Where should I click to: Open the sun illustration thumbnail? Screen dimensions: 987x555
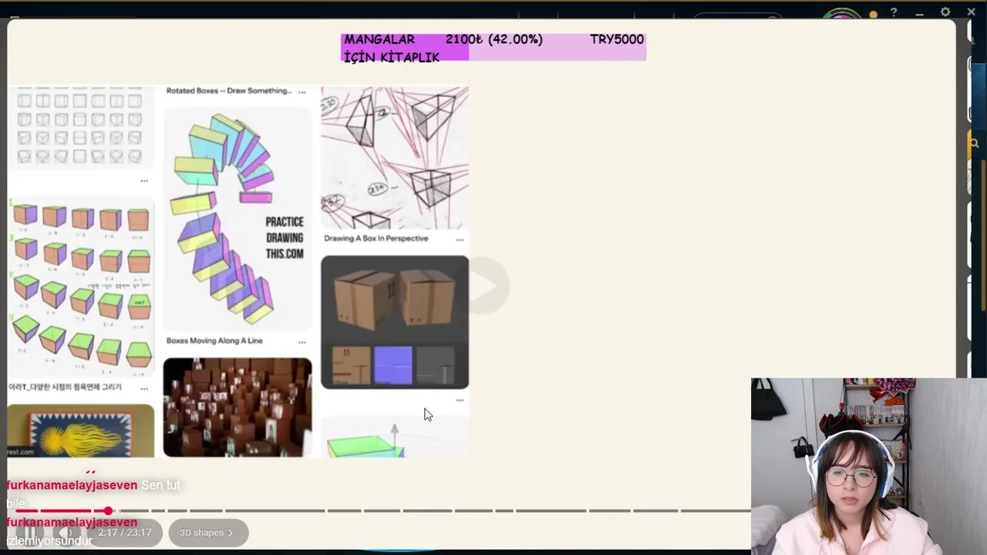point(81,430)
